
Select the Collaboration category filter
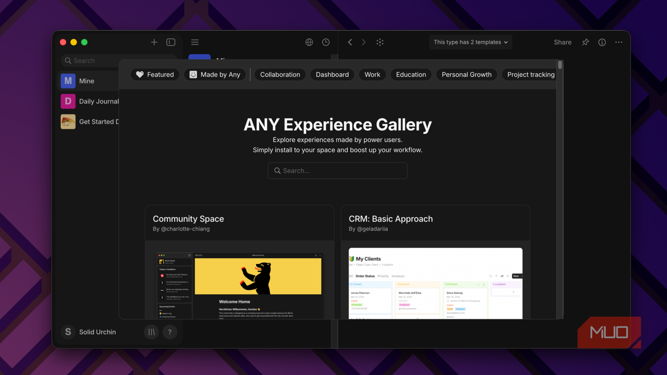pyautogui.click(x=280, y=74)
